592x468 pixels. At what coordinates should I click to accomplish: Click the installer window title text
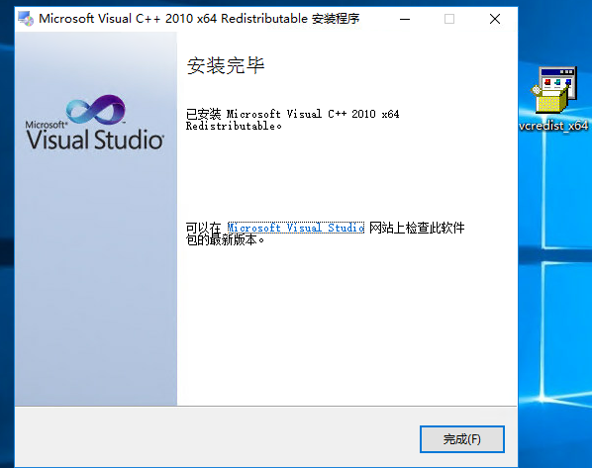pos(199,19)
